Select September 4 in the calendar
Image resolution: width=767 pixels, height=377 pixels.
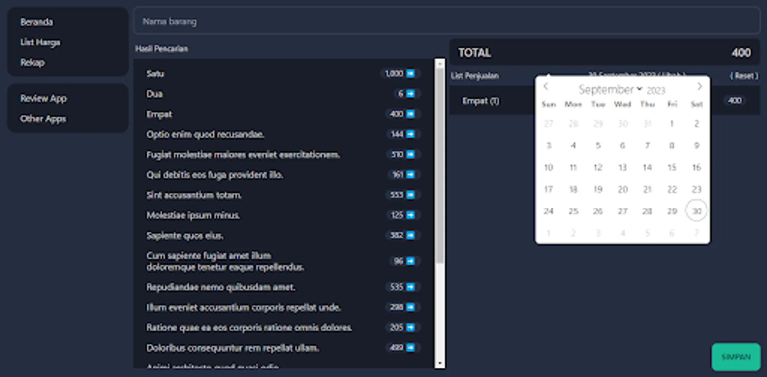click(573, 146)
